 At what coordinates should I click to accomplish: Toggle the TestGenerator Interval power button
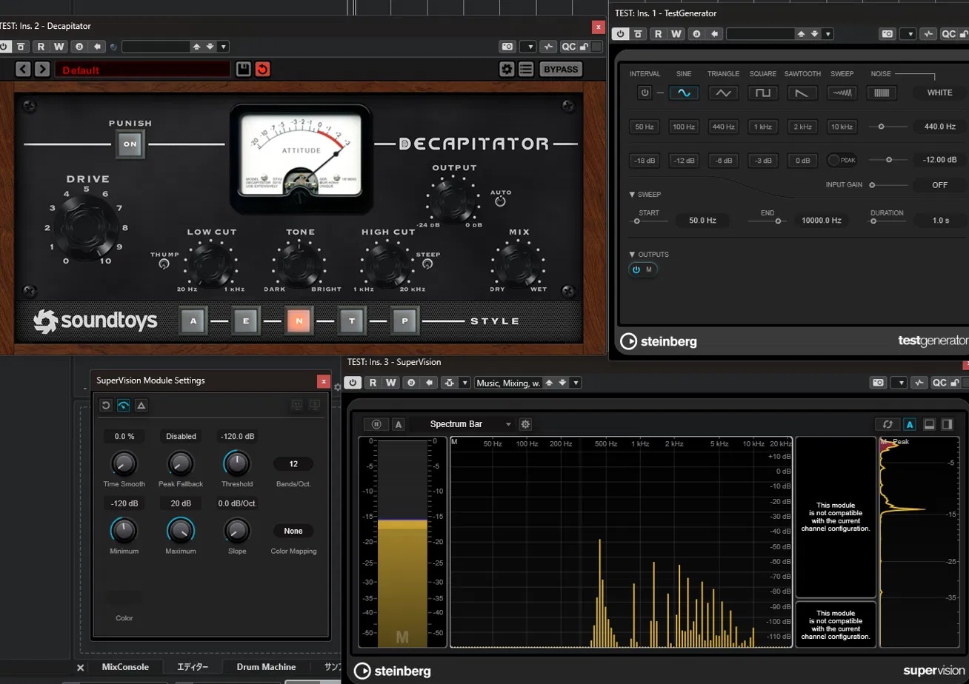point(645,93)
